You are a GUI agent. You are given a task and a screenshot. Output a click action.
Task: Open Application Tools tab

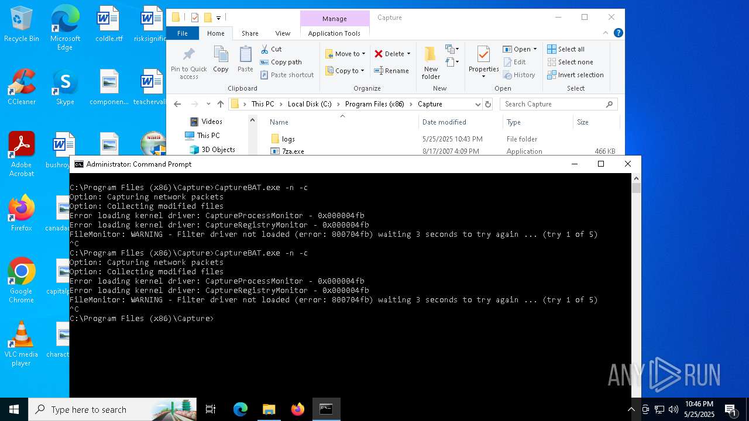point(334,33)
